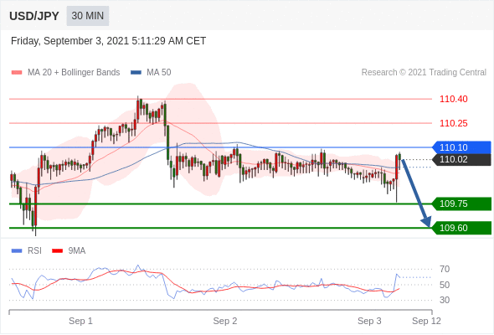Click the MA 50 legend label
Viewport: 494px width, 335px height.
(159, 73)
